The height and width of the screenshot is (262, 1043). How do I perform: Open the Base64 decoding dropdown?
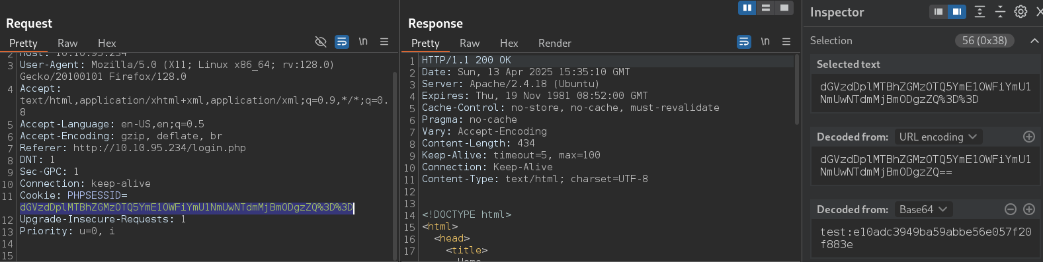(x=923, y=209)
